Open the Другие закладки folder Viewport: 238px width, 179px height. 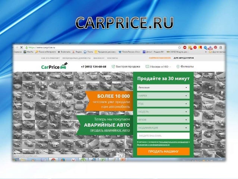tap(217, 52)
